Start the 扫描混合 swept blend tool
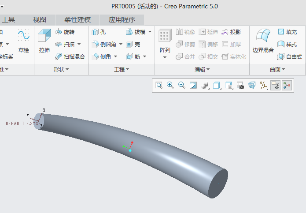The height and width of the screenshot is (213, 306). 70,56
